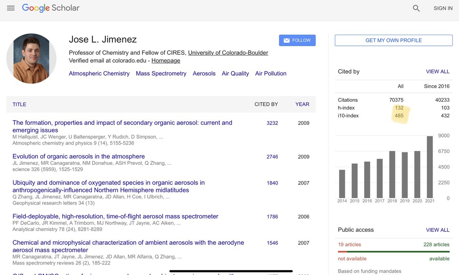Select the Mass Spectrometry interest tag

coord(161,73)
